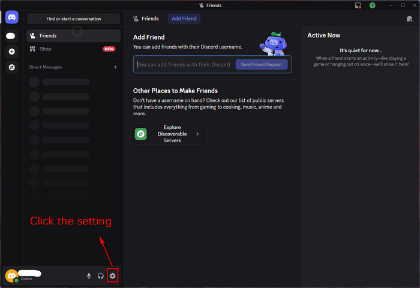Select the Add Friend tab
420x288 pixels.
tap(184, 19)
